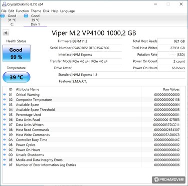Select the Composite Temperature attribute row

point(92,100)
